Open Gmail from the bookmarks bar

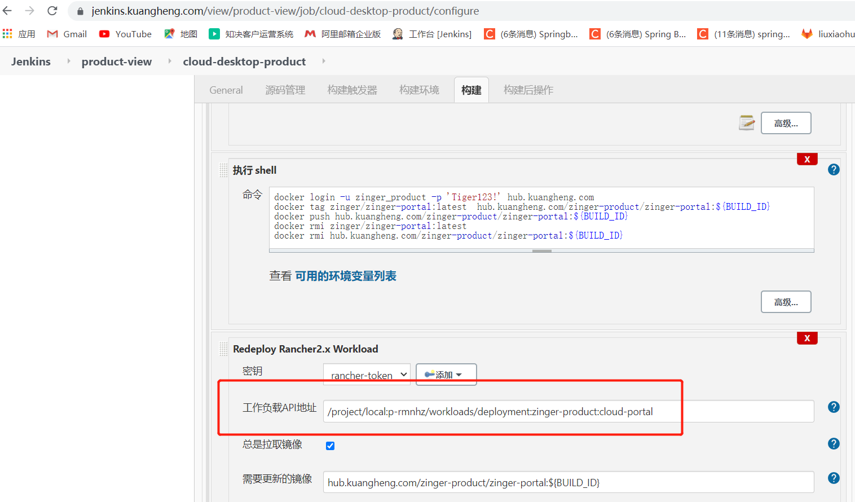coord(66,34)
